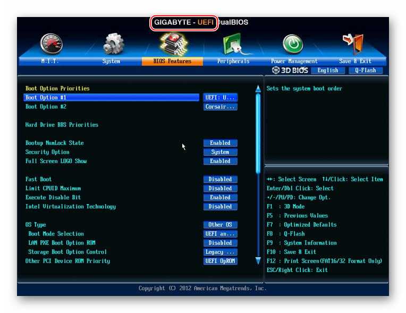Click the F5 Previous Values hint
Viewport: 406px width, 313px height.
[x=297, y=216]
